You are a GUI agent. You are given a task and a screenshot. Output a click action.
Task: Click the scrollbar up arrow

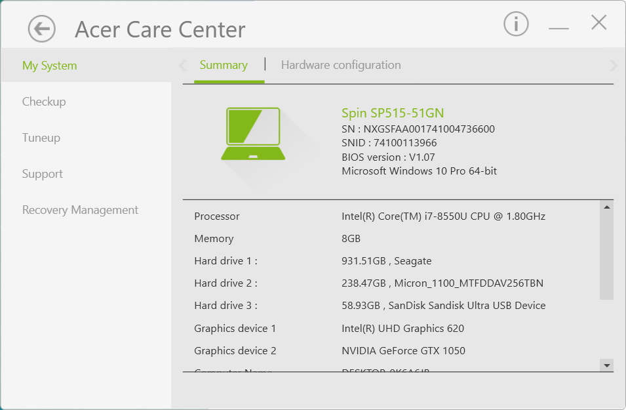coord(606,207)
